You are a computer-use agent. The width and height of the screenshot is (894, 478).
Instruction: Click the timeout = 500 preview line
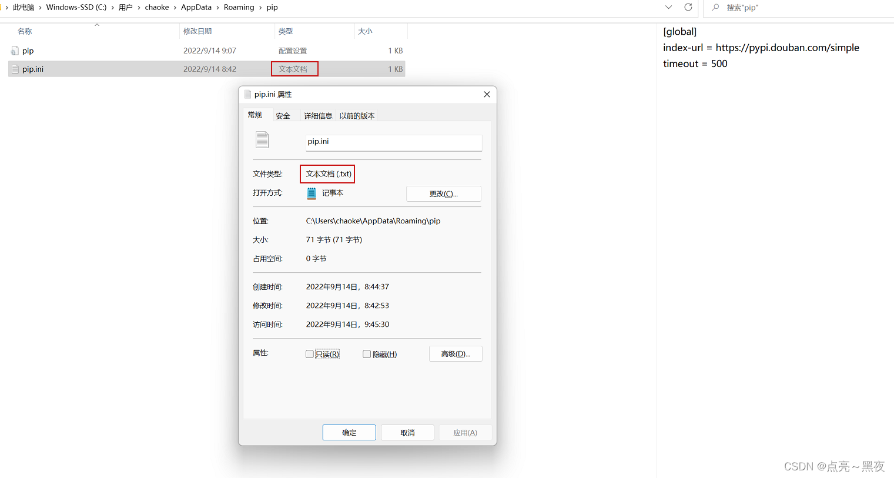tap(695, 63)
